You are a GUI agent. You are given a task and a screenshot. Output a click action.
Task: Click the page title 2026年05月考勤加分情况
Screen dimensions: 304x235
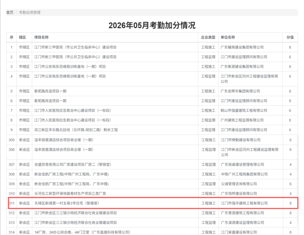[152, 25]
